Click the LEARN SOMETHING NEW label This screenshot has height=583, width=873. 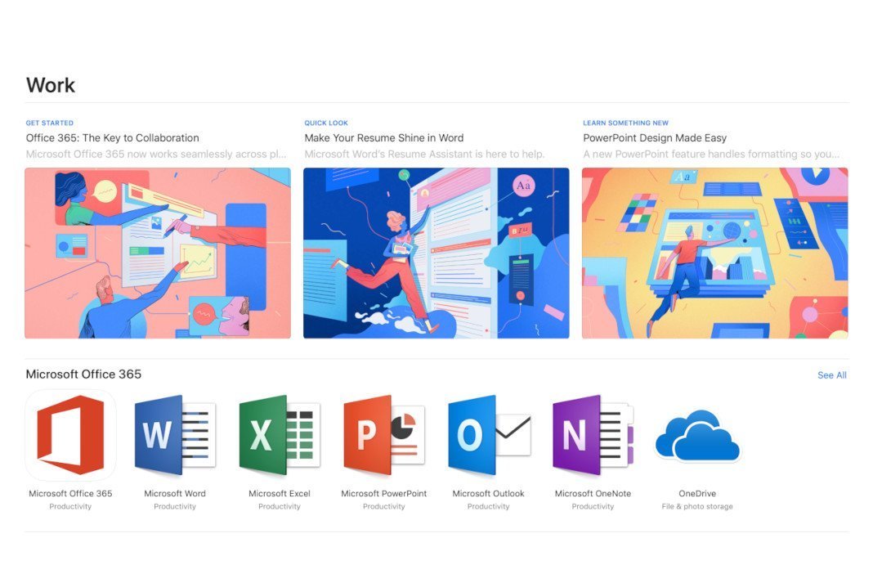(x=625, y=123)
